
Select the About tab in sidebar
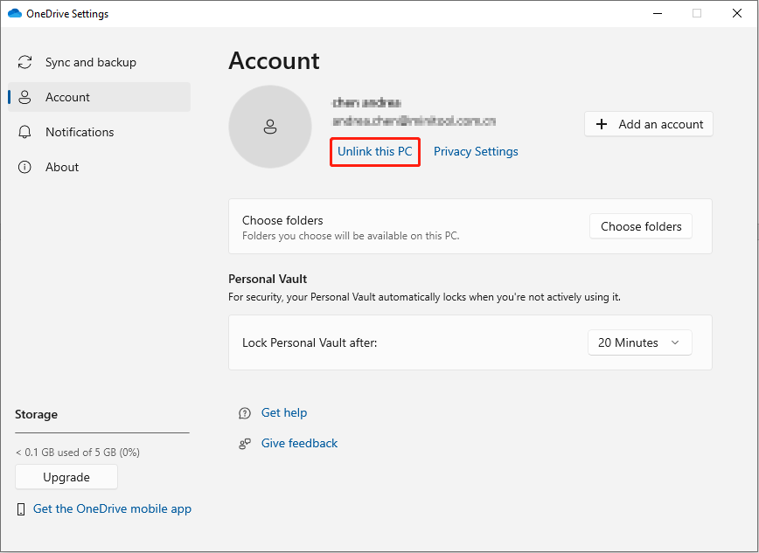[x=62, y=168]
